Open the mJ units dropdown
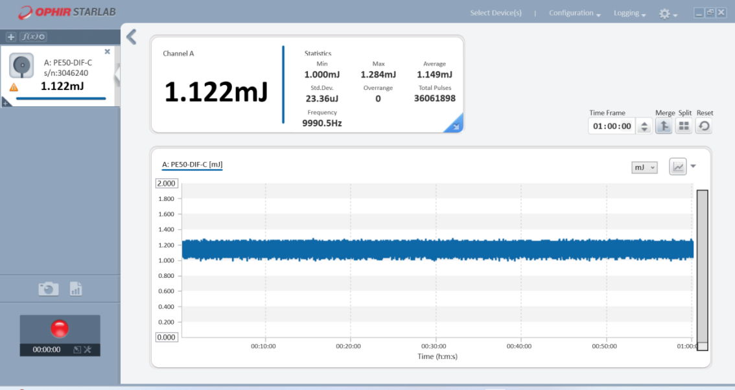 tap(644, 168)
